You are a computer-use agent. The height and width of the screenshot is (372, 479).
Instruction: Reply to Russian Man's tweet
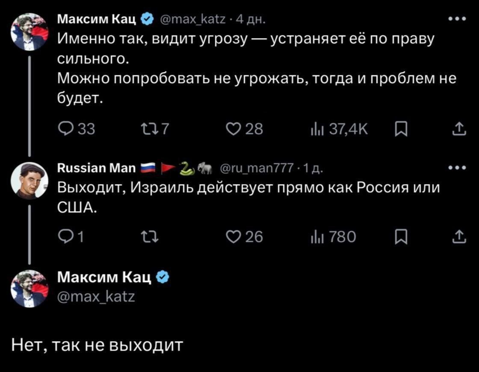71,237
